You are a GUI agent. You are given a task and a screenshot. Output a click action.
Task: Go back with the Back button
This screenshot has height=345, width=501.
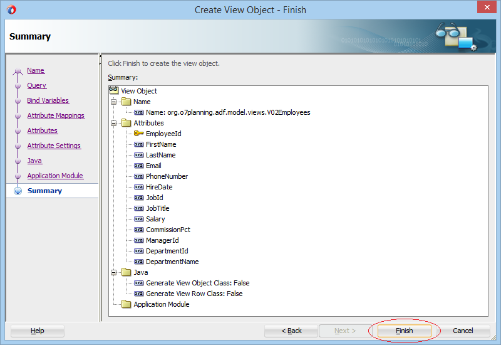[291, 331]
